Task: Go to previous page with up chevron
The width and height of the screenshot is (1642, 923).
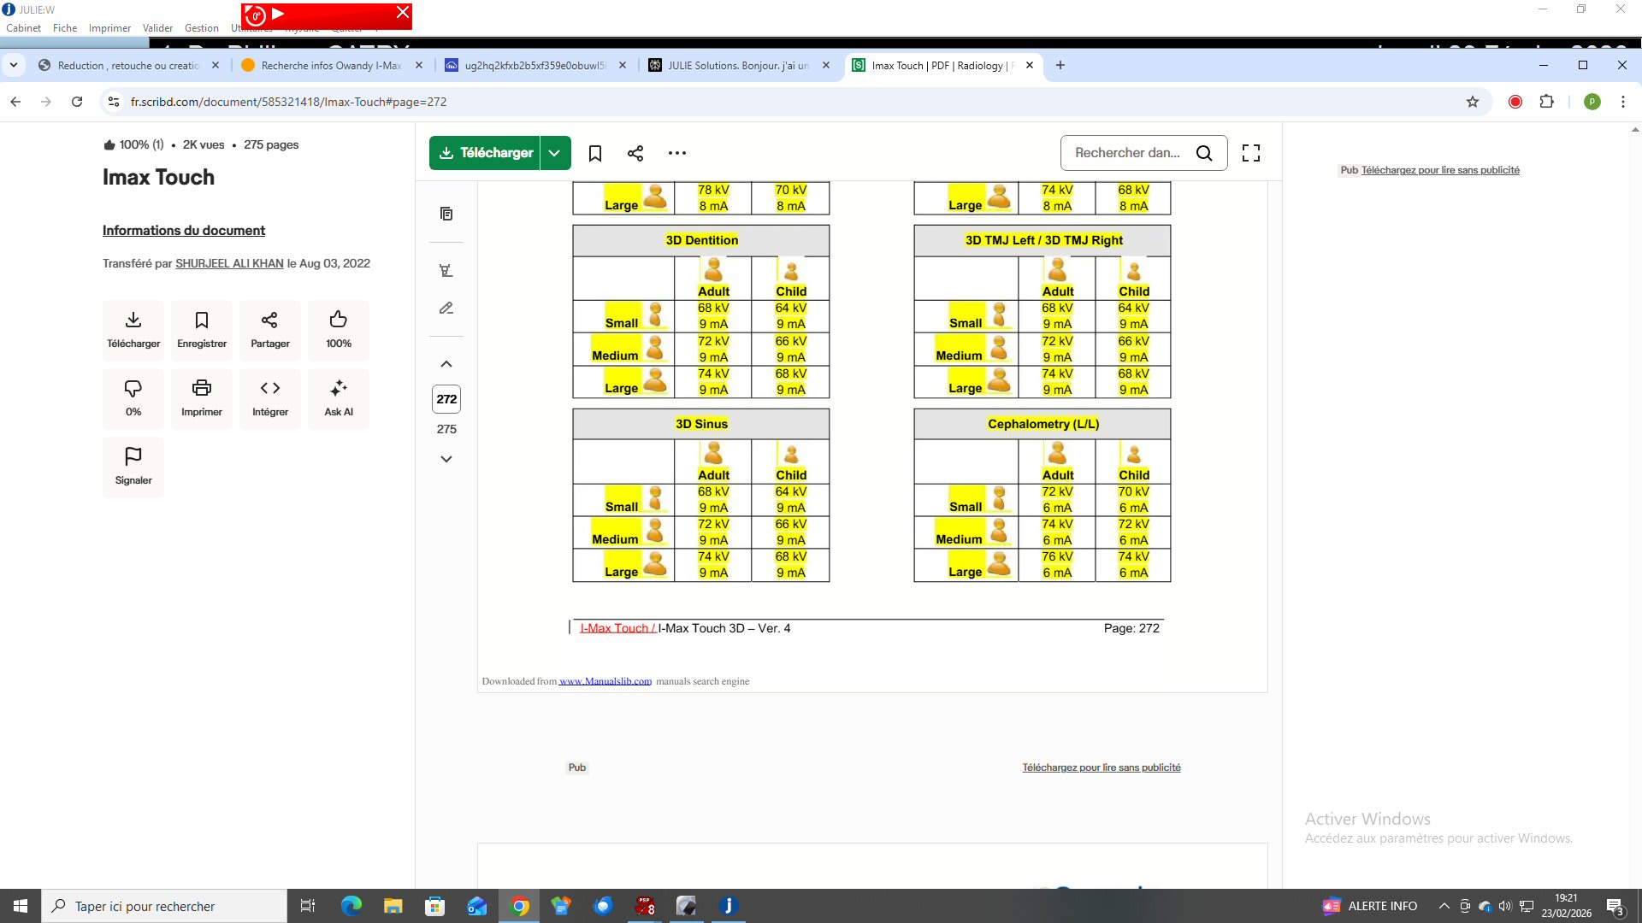Action: [446, 364]
